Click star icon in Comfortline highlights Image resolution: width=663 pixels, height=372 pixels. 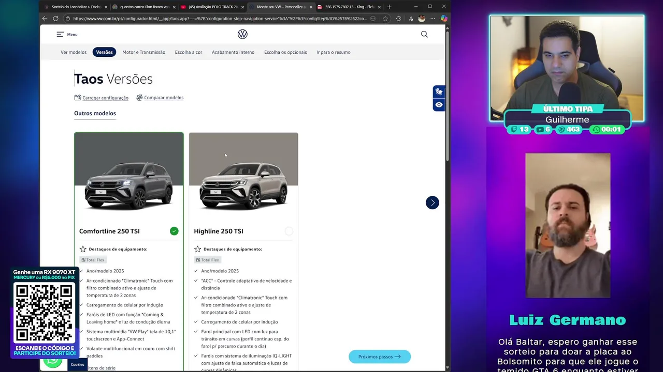83,249
